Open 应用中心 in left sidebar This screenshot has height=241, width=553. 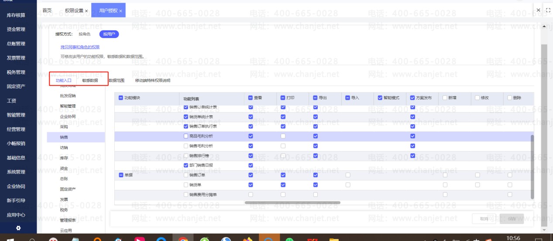16,215
